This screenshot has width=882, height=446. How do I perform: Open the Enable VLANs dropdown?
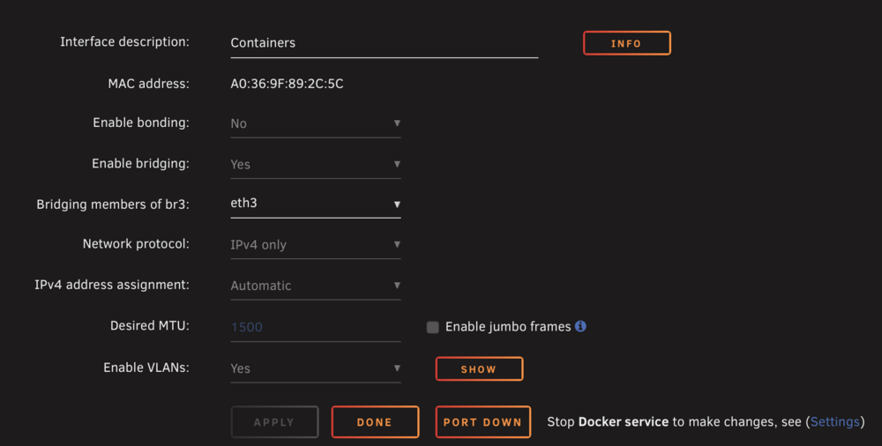316,368
